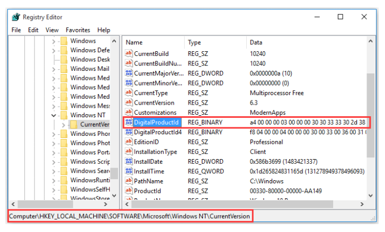Click the binary icon beside DigitalProductId
This screenshot has width=385, height=232.
128,123
